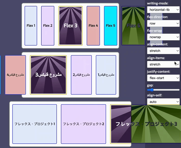Click the align-content label text
181x148 pixels.
pos(158,44)
